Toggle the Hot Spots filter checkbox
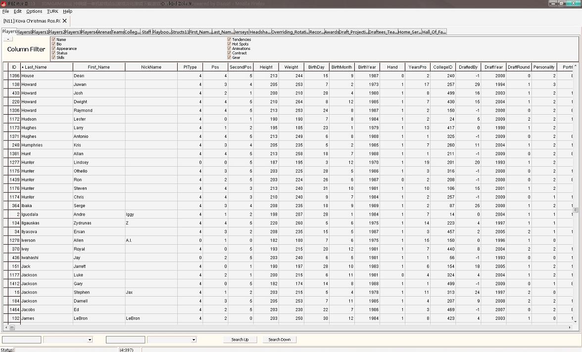Image resolution: width=582 pixels, height=352 pixels. (x=229, y=44)
